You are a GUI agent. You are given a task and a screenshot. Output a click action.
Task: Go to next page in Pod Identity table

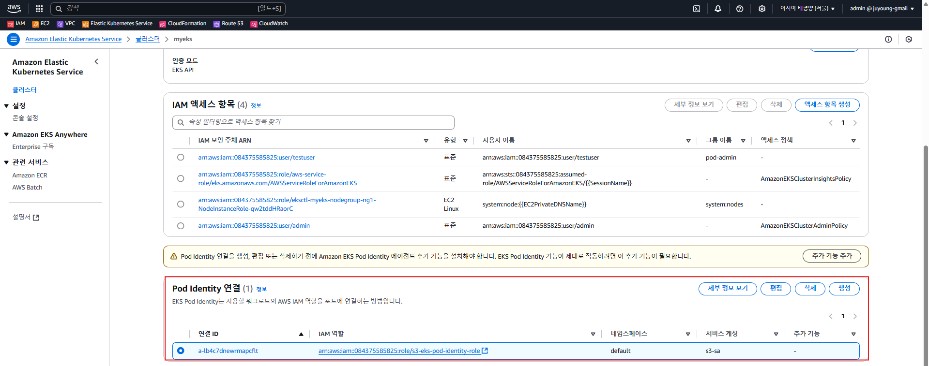855,316
